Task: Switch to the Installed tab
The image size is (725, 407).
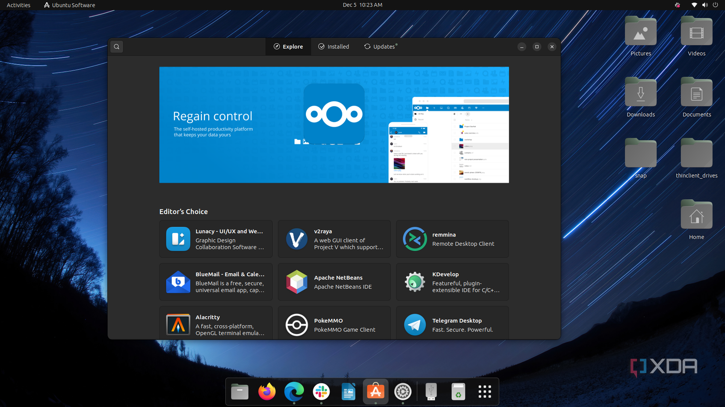Action: [x=333, y=46]
